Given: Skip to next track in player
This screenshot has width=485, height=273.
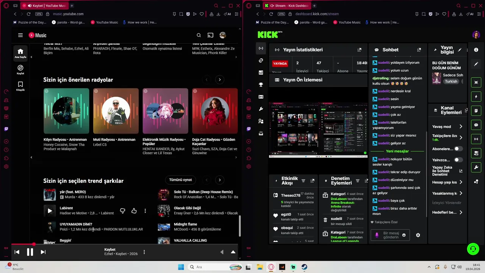Looking at the screenshot, I should [43, 252].
